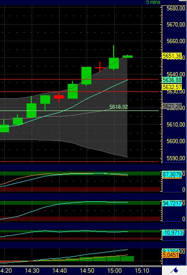Select the large green candle at 14:50

point(86,76)
